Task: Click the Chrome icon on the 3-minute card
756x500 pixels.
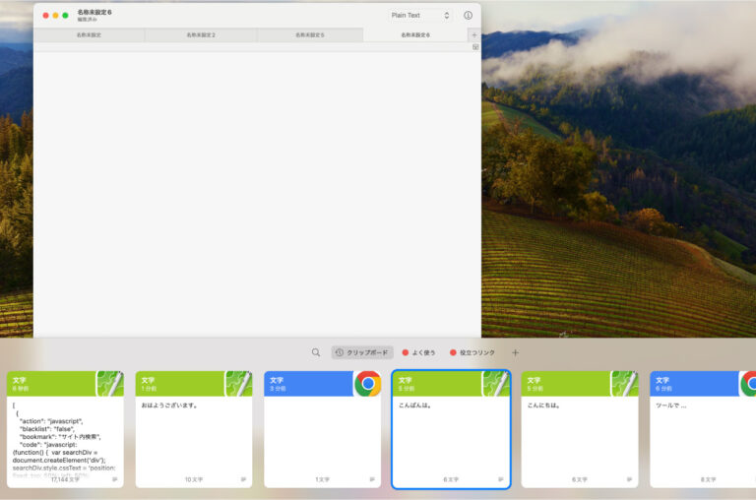Action: (367, 384)
